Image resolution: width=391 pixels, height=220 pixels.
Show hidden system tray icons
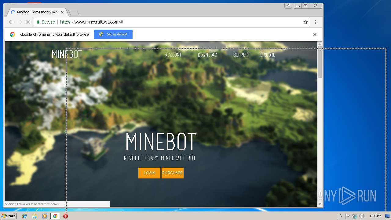coord(341,216)
